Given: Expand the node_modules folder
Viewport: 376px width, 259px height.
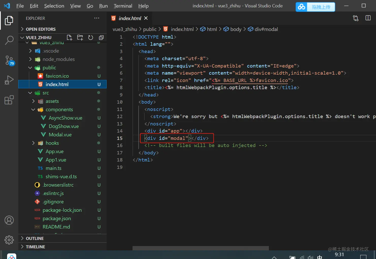Looking at the screenshot, I should coord(62,59).
